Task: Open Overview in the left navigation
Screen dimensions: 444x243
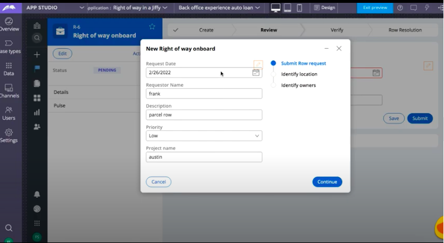Action: pos(9,24)
